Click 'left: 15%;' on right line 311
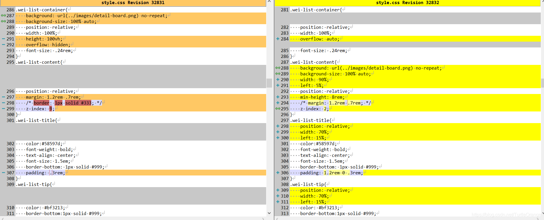This screenshot has height=220, width=544. [313, 202]
